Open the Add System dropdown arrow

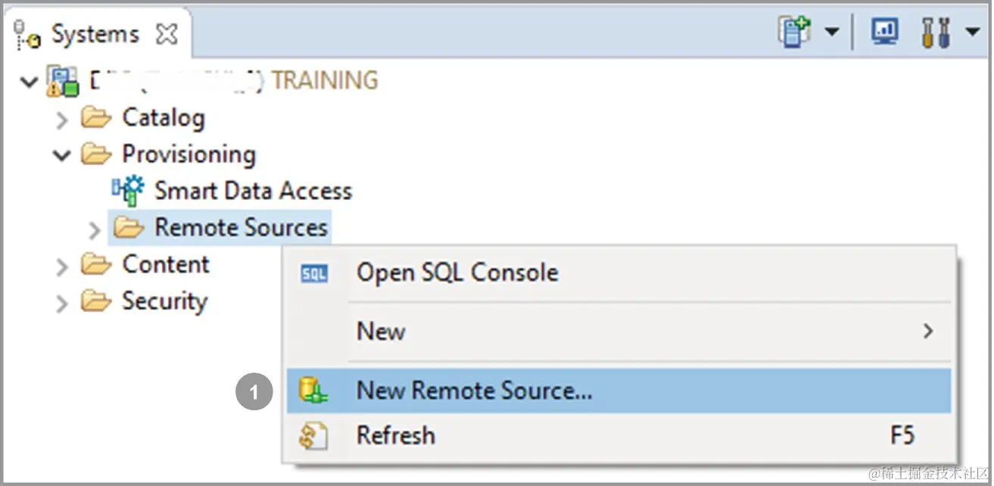point(832,33)
